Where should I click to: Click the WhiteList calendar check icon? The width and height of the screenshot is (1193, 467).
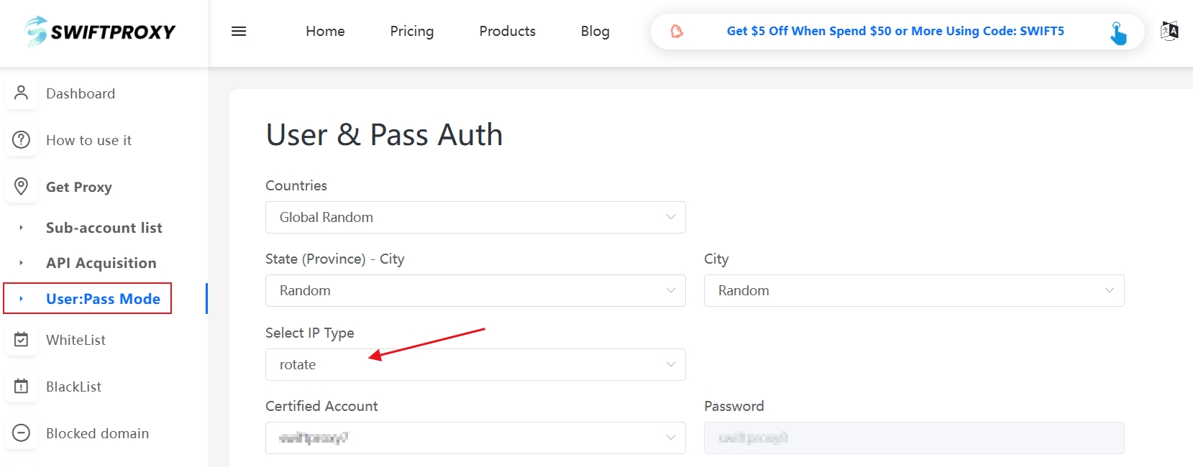[22, 340]
